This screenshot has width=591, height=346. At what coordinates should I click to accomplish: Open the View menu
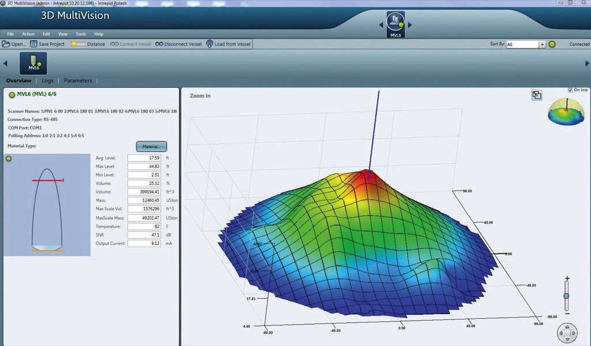tap(63, 34)
